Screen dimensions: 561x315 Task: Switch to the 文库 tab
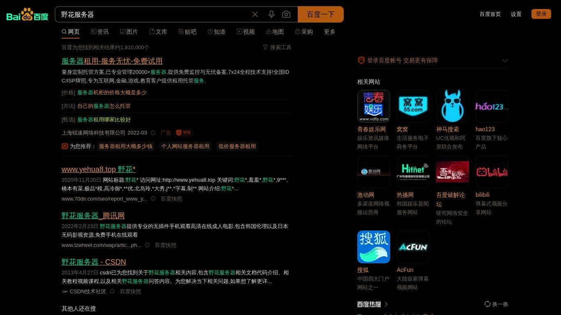[158, 32]
